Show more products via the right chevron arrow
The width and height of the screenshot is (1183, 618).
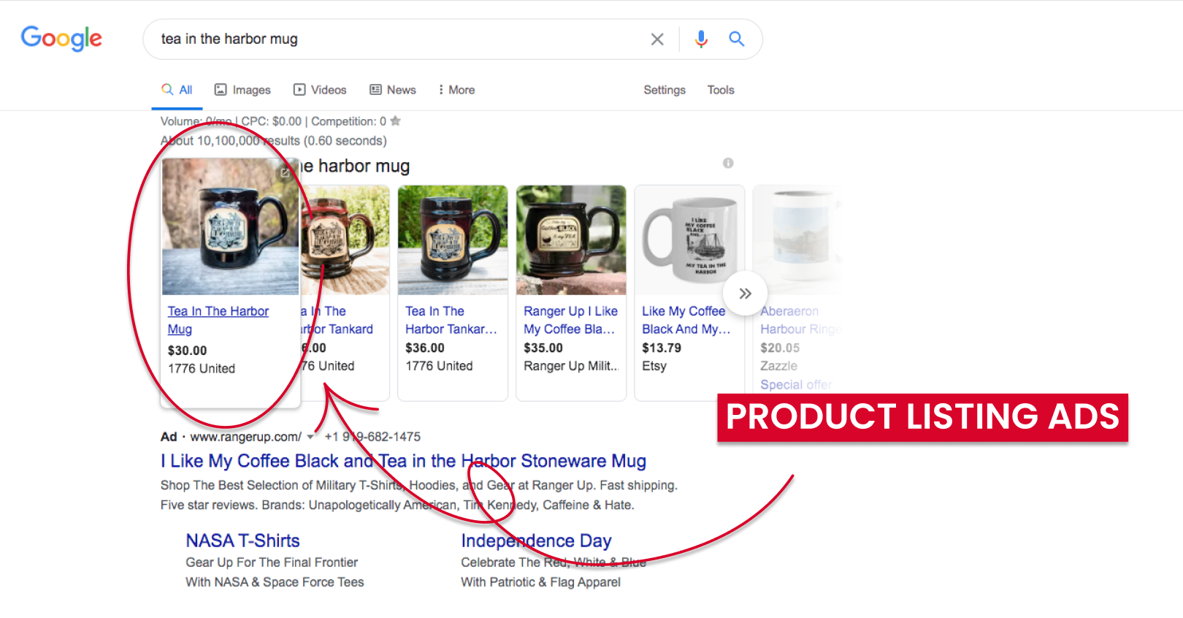click(x=745, y=293)
